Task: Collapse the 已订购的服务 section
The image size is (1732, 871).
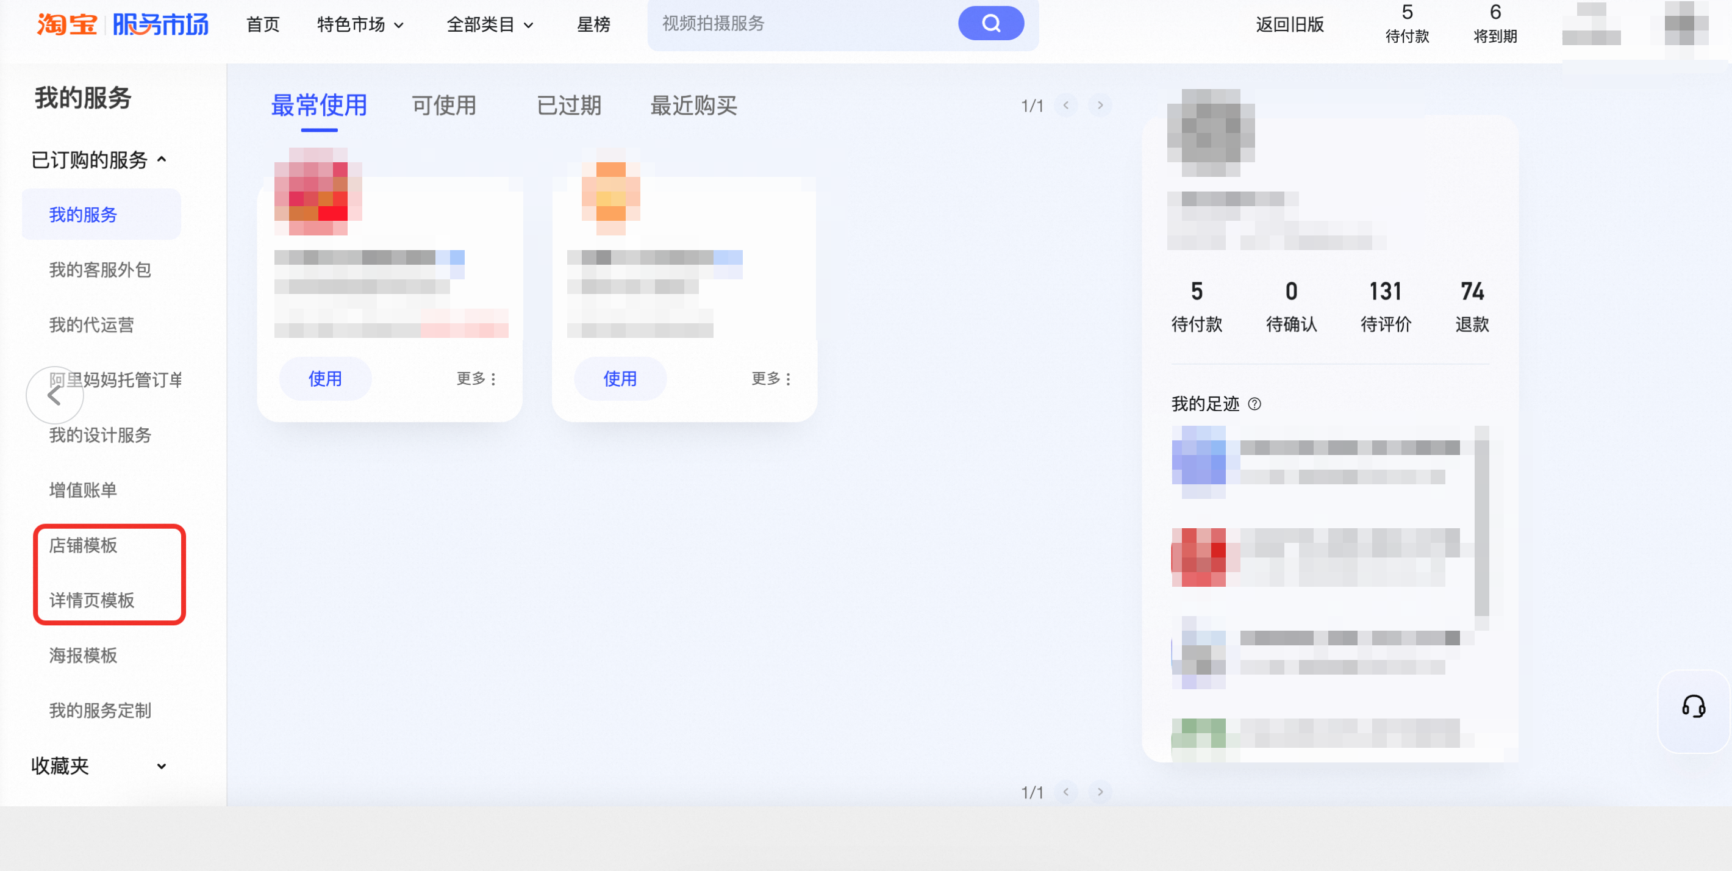Action: pos(99,160)
